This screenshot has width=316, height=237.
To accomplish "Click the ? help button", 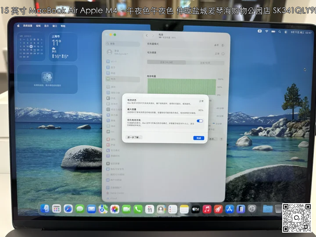I will 221,139.
